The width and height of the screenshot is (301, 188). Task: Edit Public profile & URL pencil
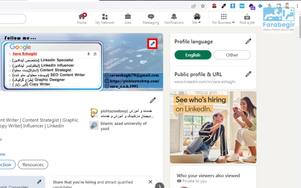point(248,74)
